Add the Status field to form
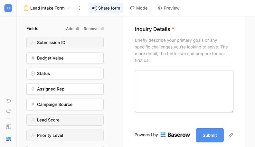 65,73
